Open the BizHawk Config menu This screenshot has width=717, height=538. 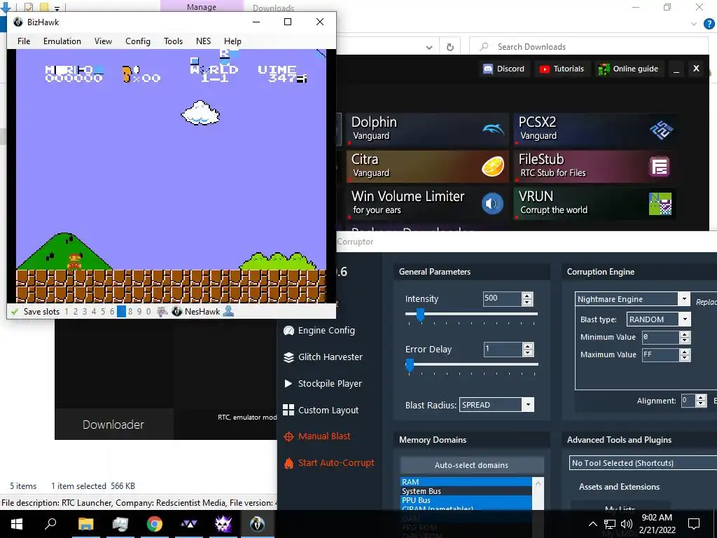138,41
